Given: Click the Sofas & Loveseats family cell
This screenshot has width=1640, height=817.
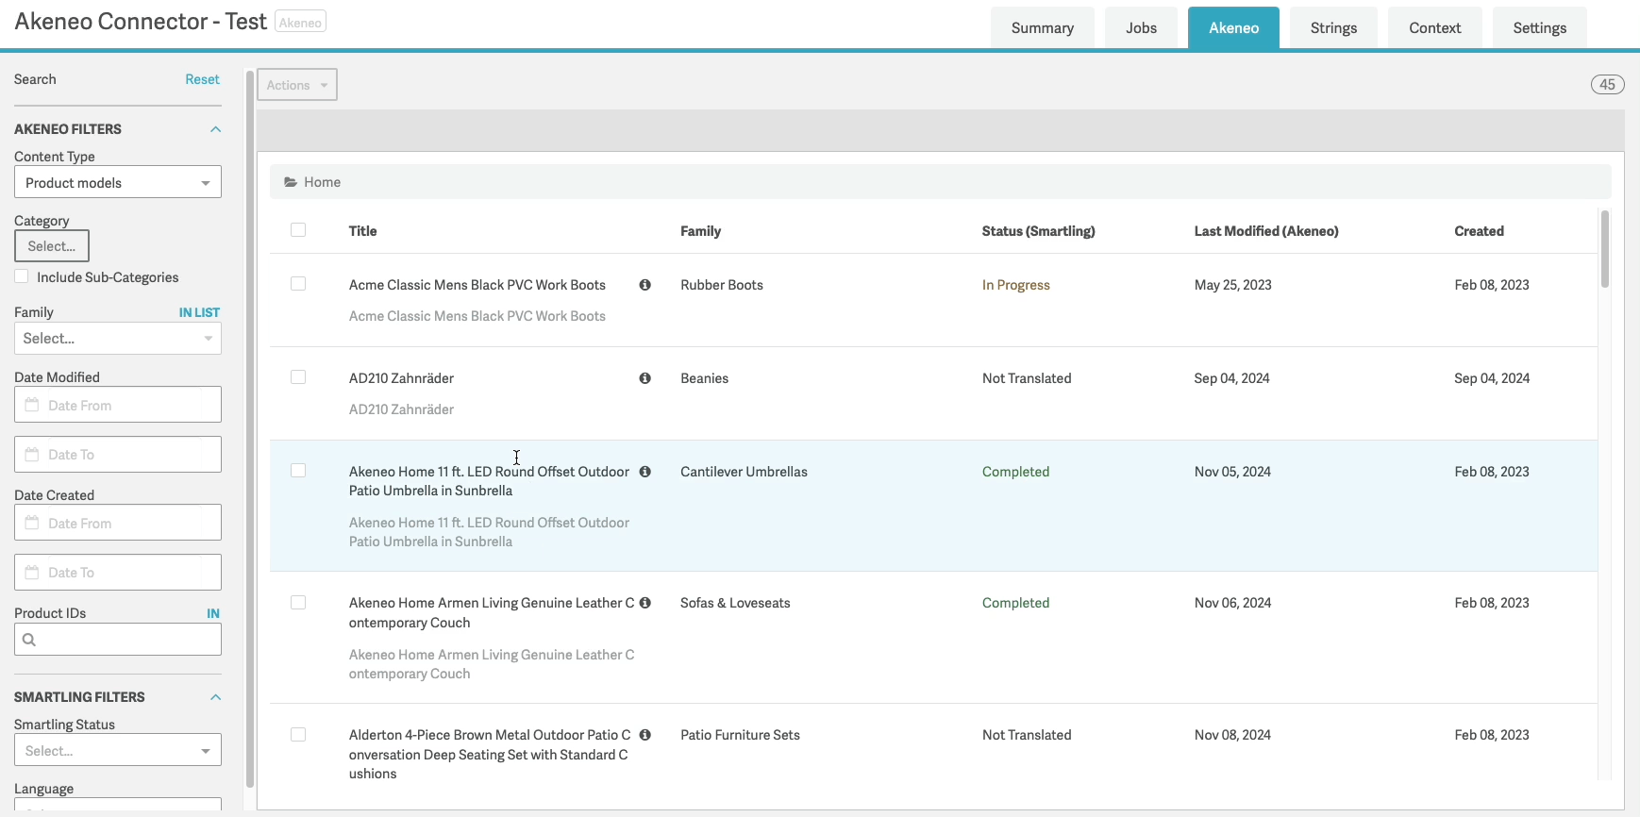Looking at the screenshot, I should point(735,603).
